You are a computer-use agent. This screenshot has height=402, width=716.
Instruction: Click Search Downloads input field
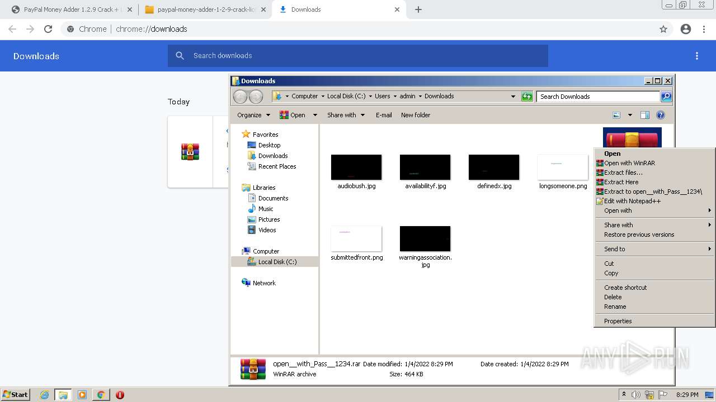pyautogui.click(x=598, y=96)
